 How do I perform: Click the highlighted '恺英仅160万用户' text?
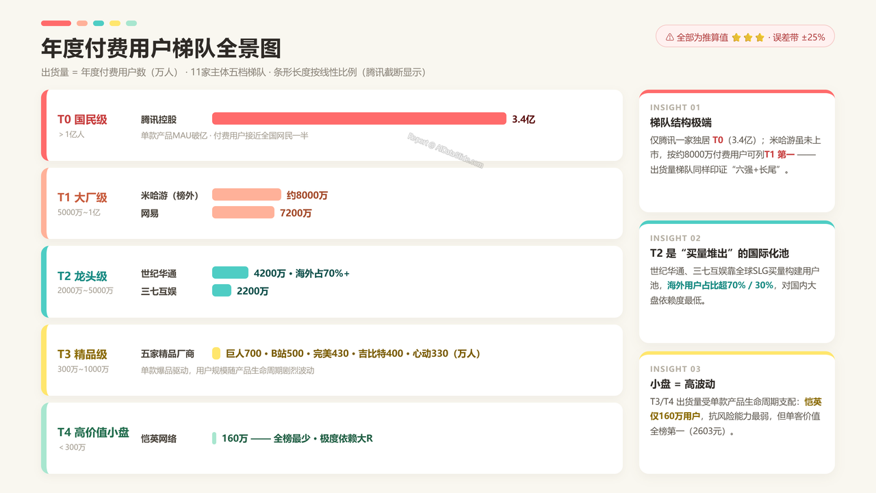click(x=736, y=409)
